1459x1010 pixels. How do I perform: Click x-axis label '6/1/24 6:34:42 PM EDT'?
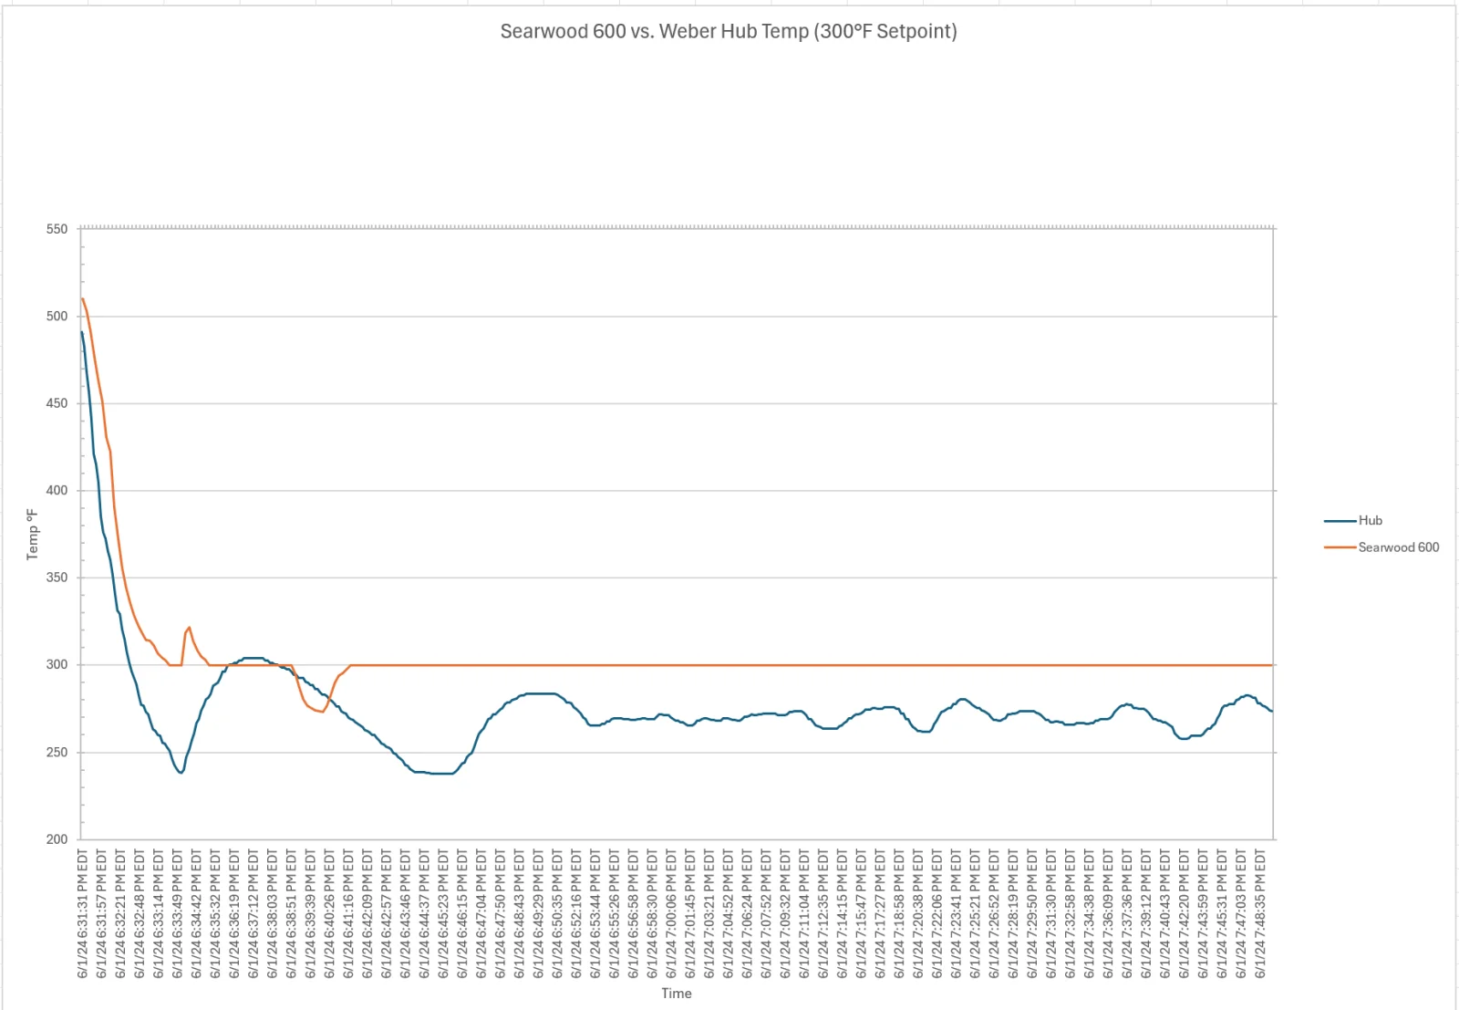(196, 914)
